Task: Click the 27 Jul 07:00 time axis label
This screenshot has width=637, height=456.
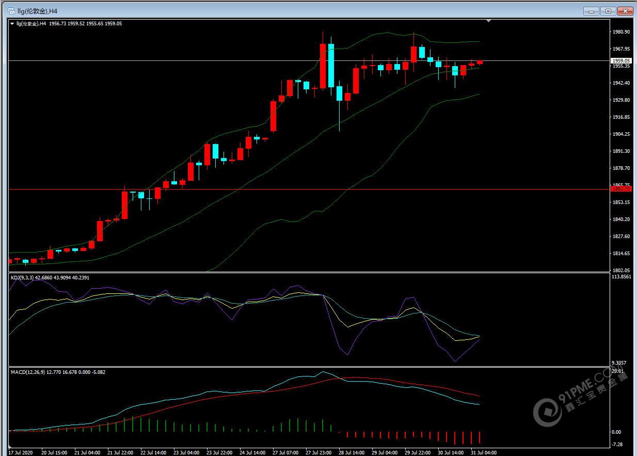Action: click(x=285, y=453)
